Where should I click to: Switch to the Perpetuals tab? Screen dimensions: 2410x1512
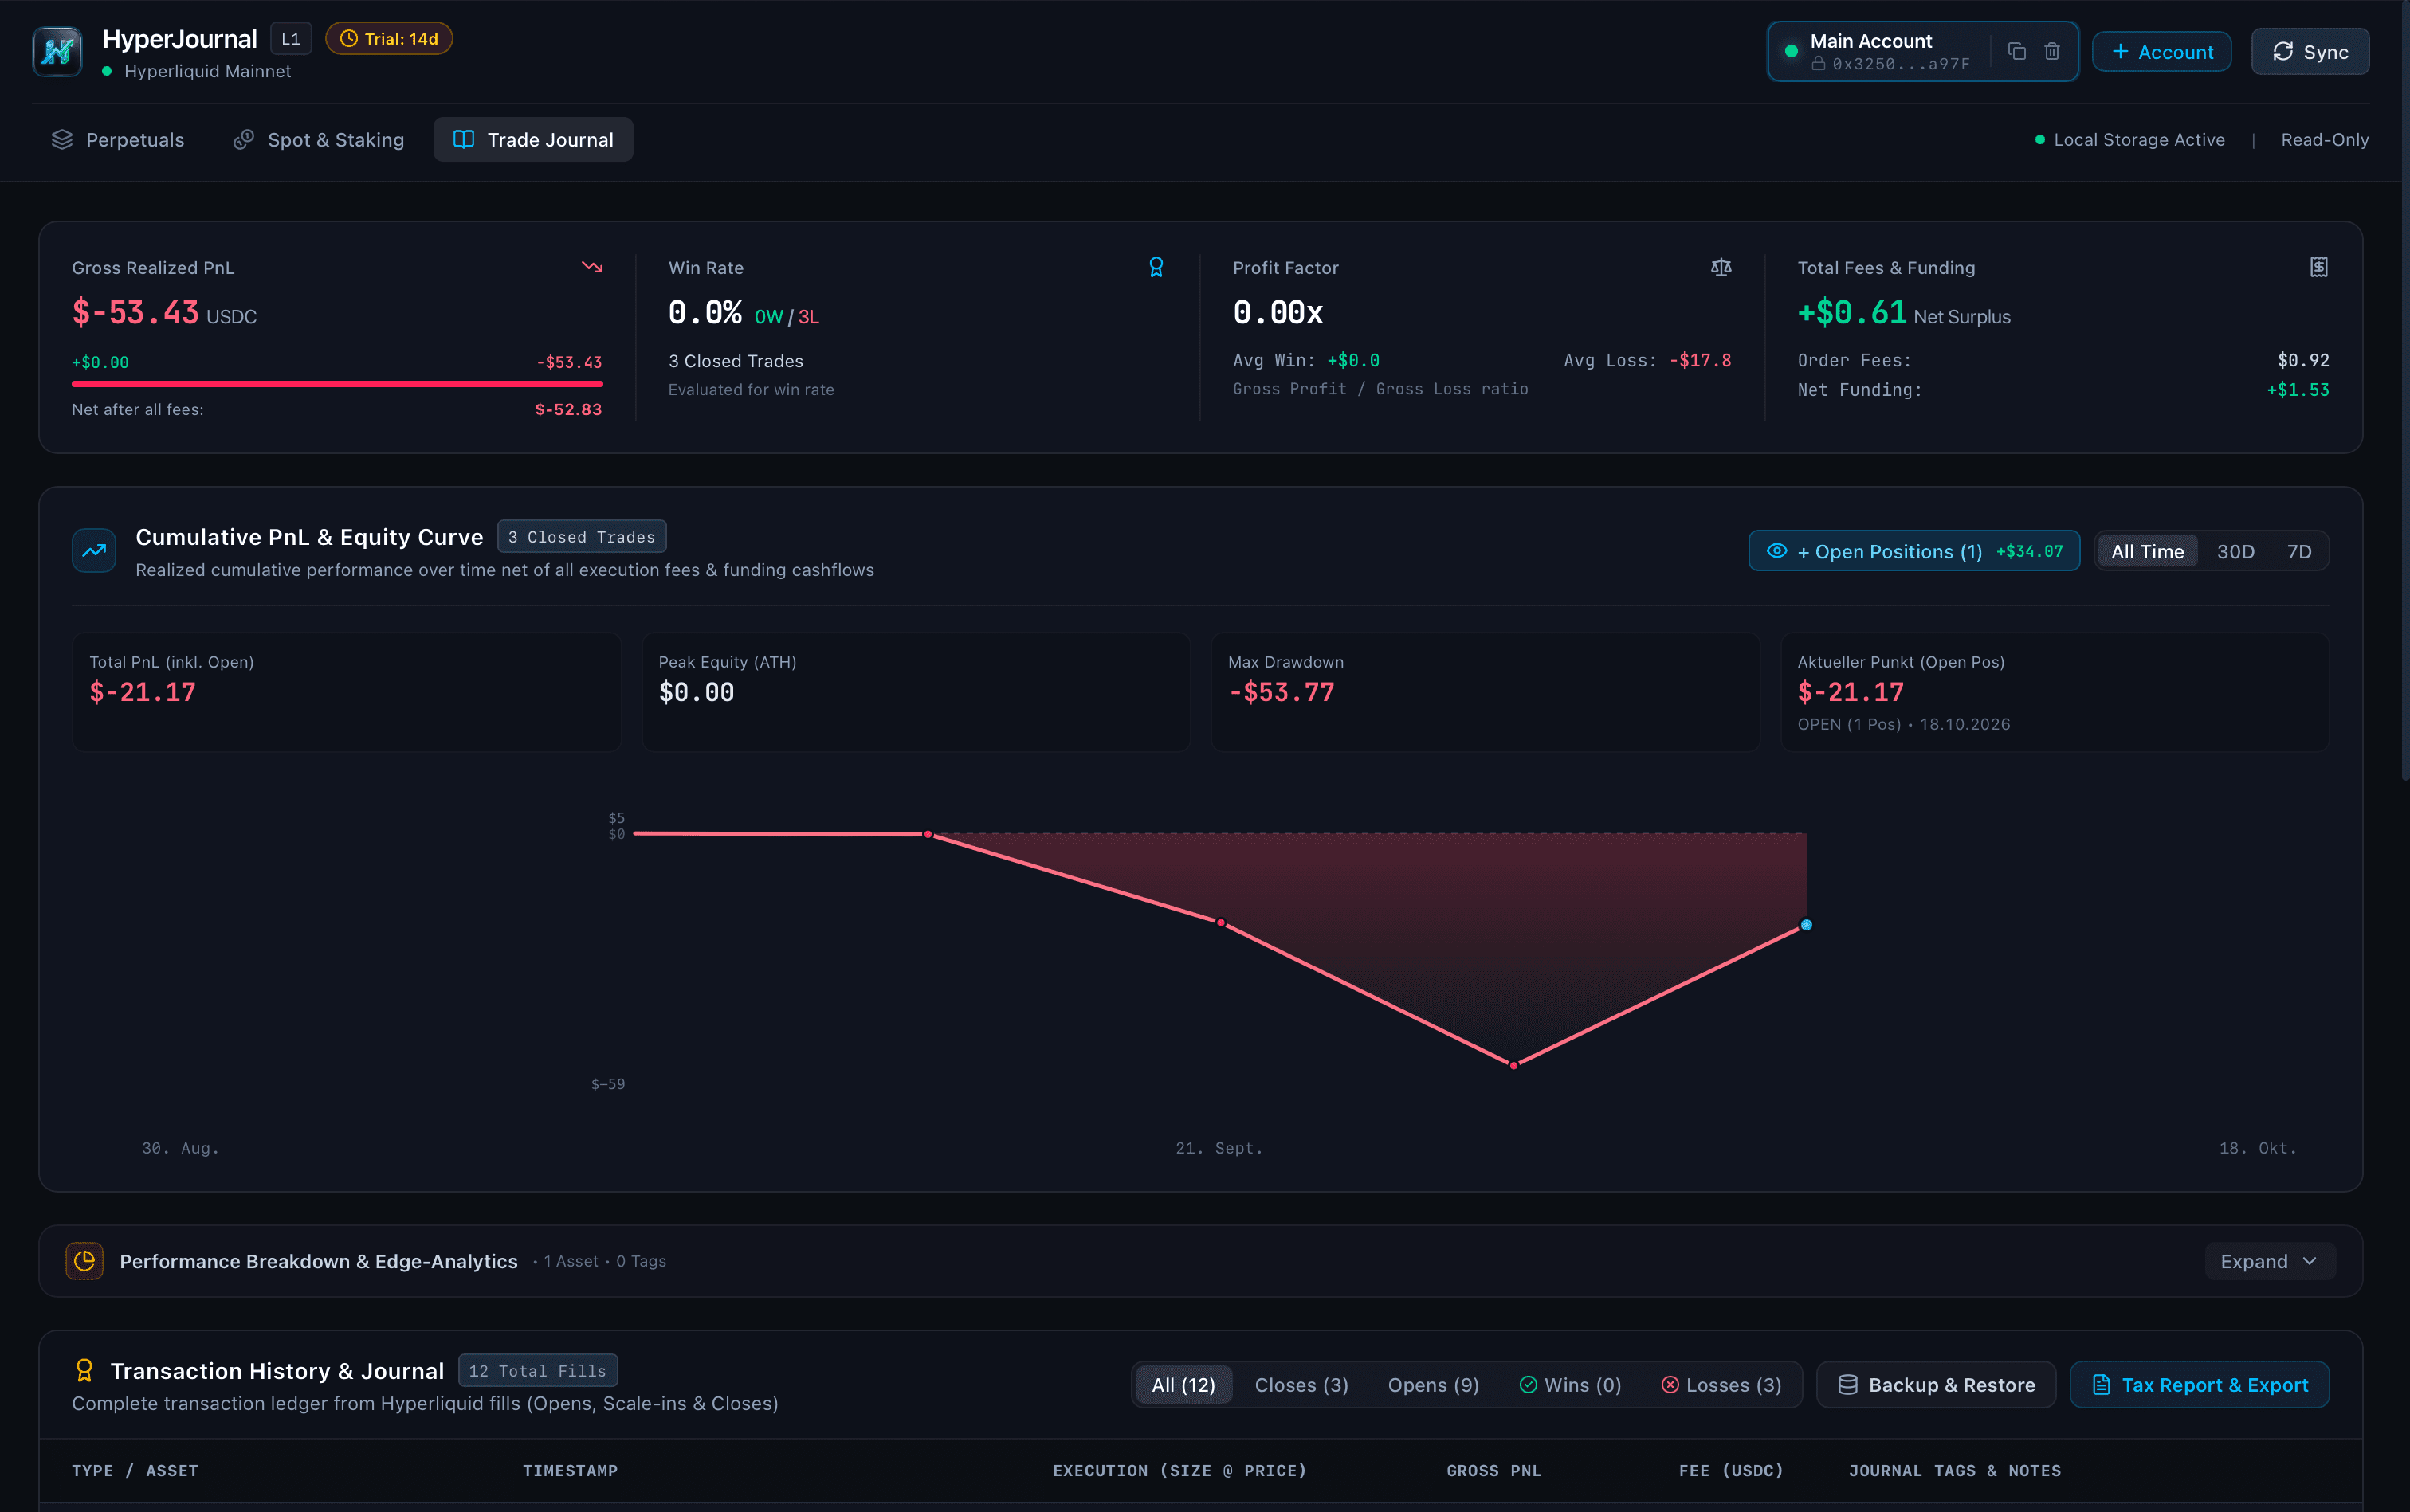point(118,140)
